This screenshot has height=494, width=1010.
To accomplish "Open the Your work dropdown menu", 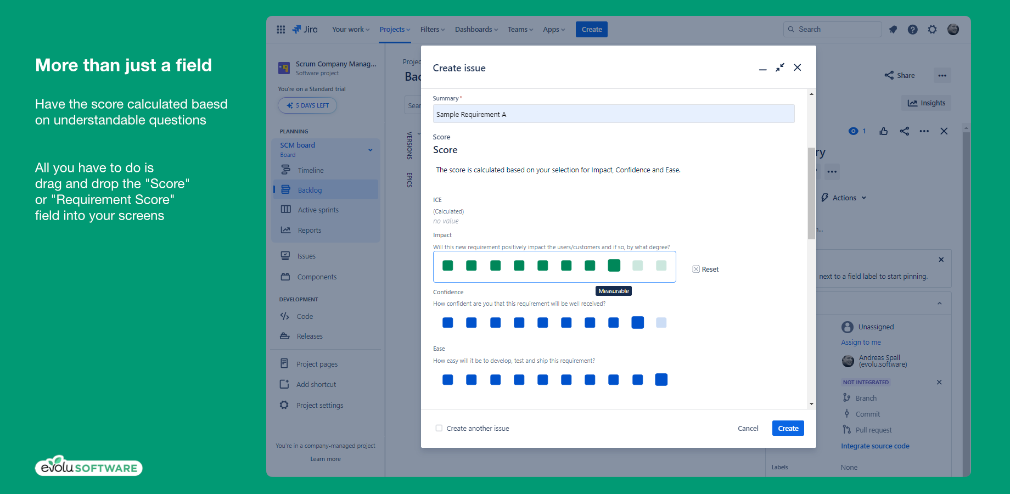I will click(x=351, y=30).
